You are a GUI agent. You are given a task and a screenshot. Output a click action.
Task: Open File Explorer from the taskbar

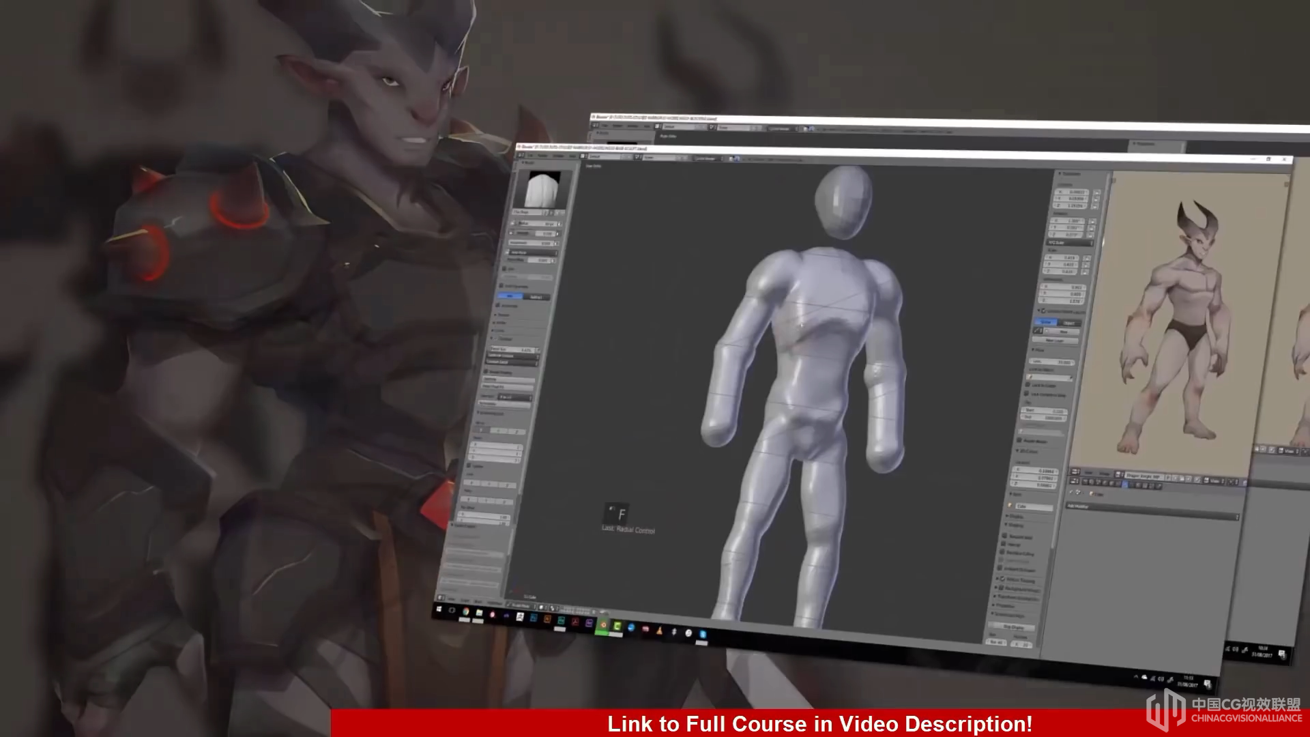tap(479, 613)
